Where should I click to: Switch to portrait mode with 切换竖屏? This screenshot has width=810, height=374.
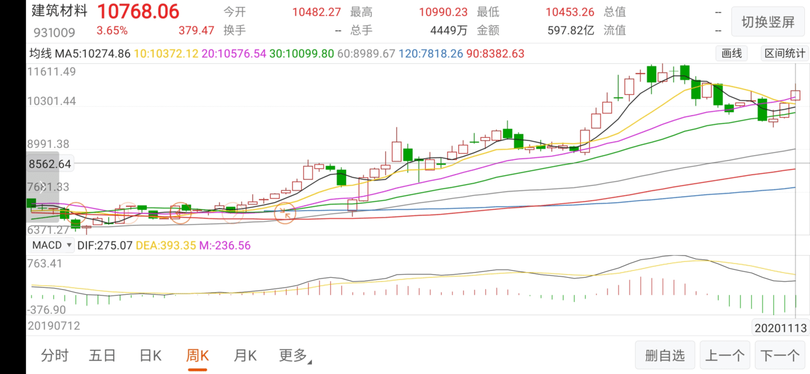tap(768, 22)
